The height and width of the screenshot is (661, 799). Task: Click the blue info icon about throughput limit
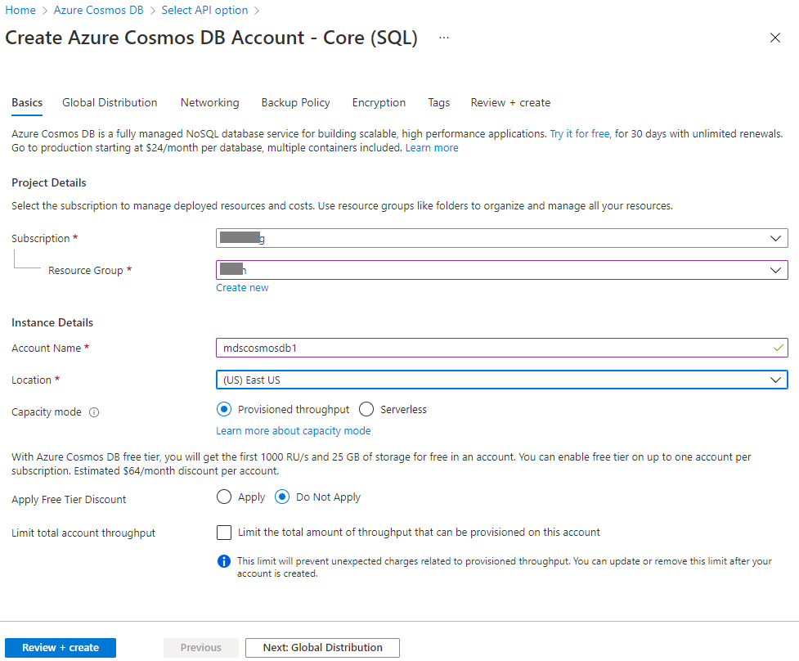coord(224,561)
